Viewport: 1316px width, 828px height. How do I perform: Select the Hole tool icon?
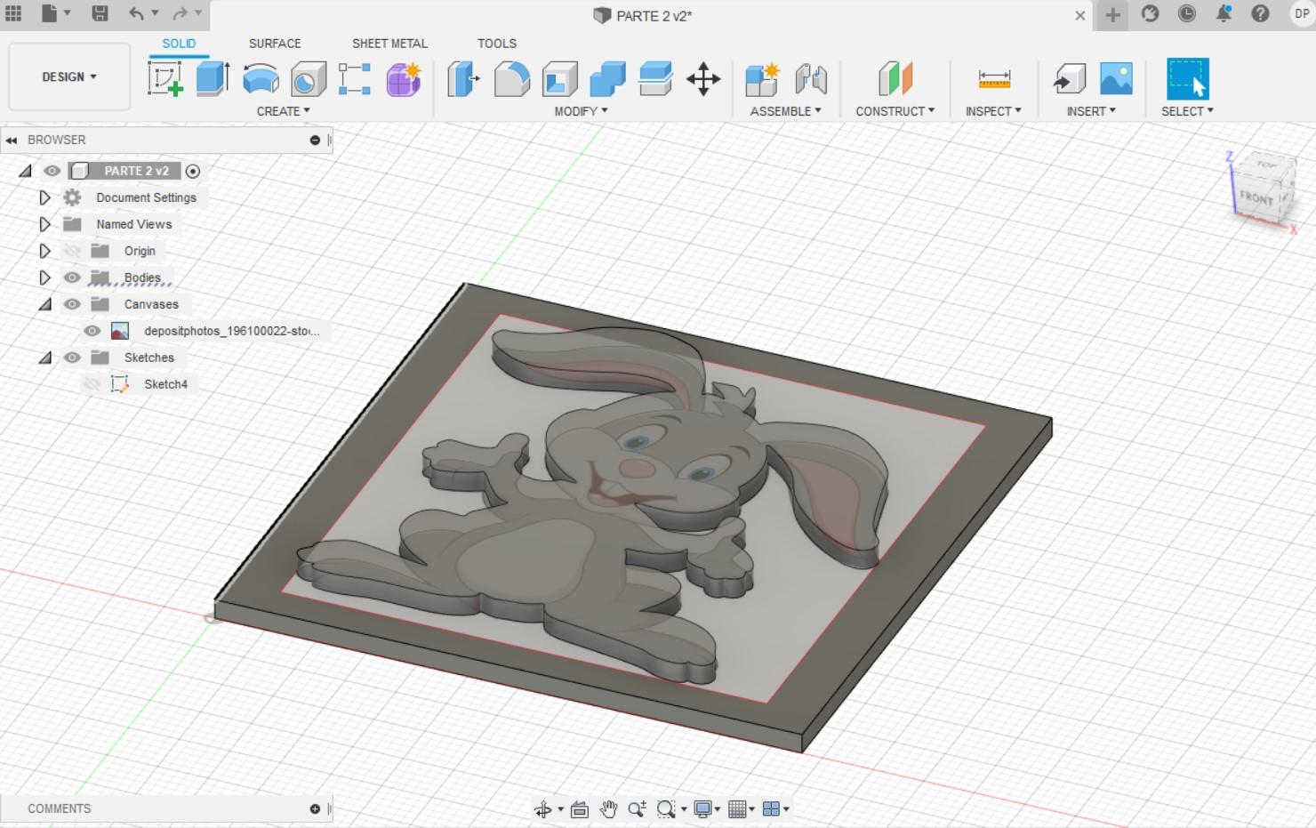point(308,78)
